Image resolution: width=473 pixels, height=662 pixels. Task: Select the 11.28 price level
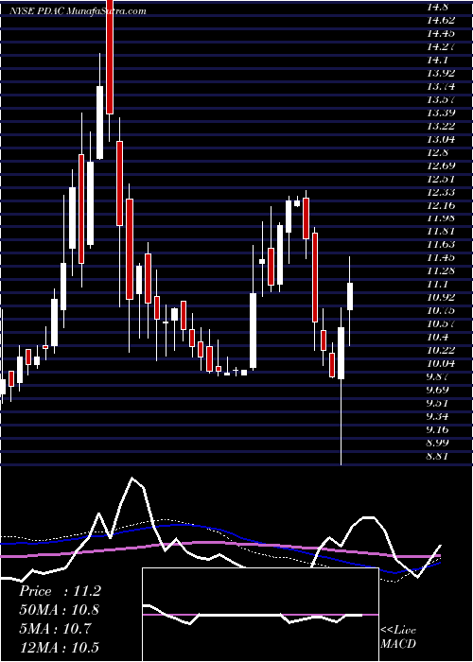click(x=441, y=270)
